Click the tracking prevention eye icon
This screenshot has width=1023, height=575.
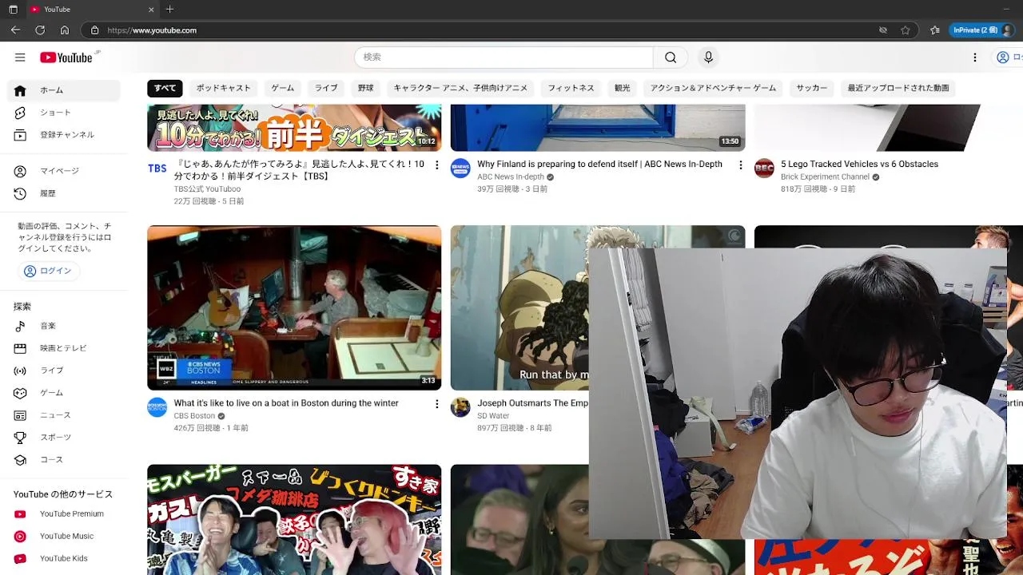883,30
